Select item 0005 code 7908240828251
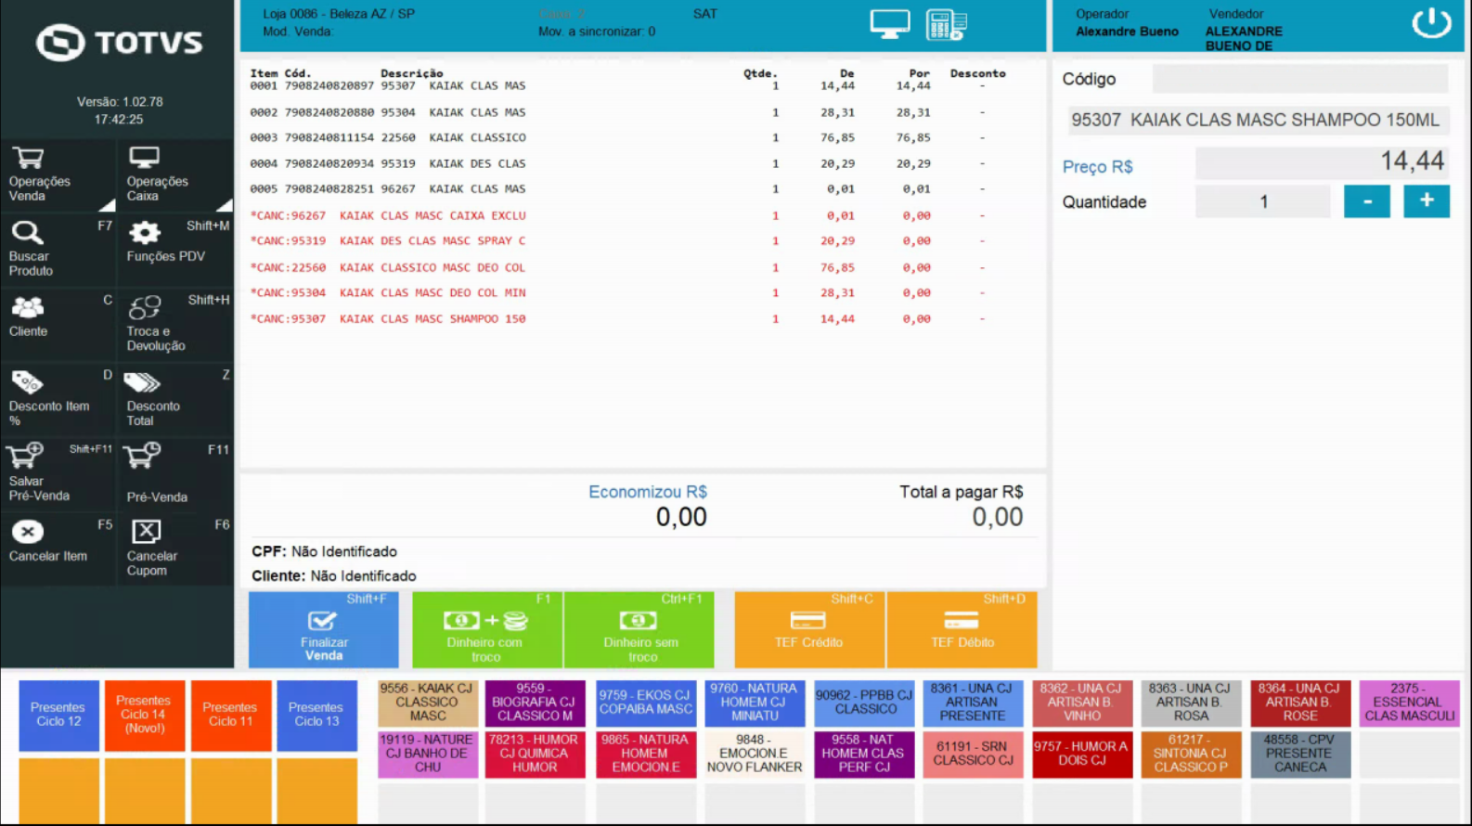The image size is (1472, 826). coord(628,188)
